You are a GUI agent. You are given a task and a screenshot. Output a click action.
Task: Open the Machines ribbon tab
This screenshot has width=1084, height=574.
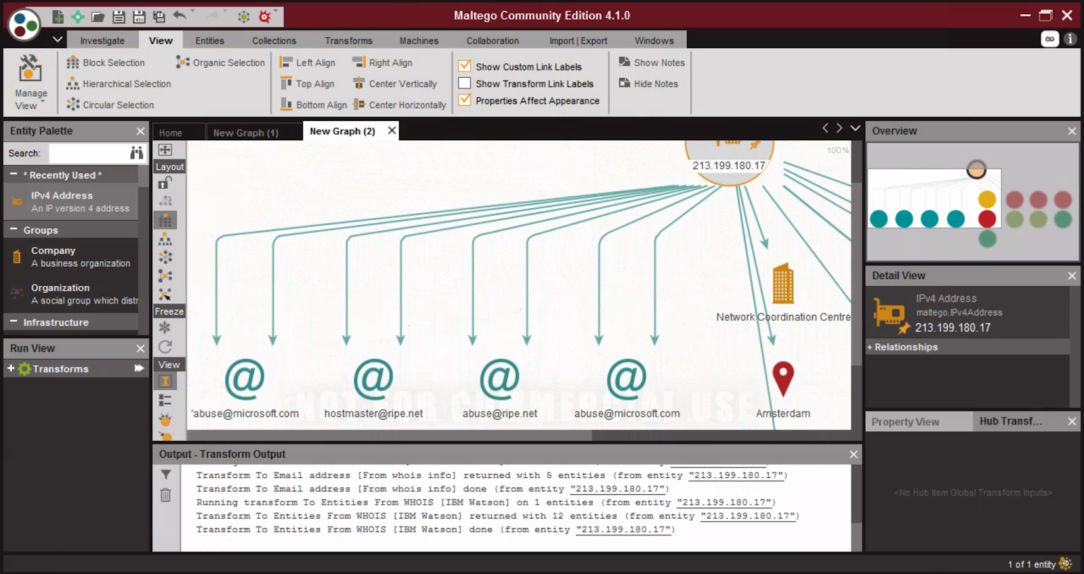pyautogui.click(x=419, y=41)
